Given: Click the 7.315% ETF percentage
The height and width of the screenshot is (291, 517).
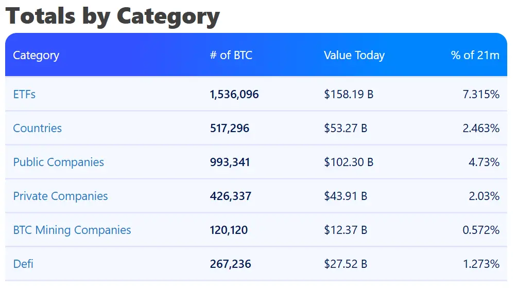Looking at the screenshot, I should [x=481, y=95].
